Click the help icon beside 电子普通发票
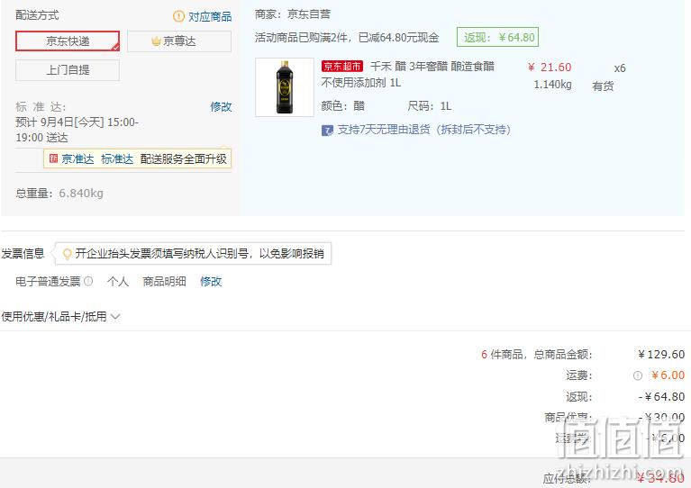Image resolution: width=691 pixels, height=488 pixels. pyautogui.click(x=88, y=281)
